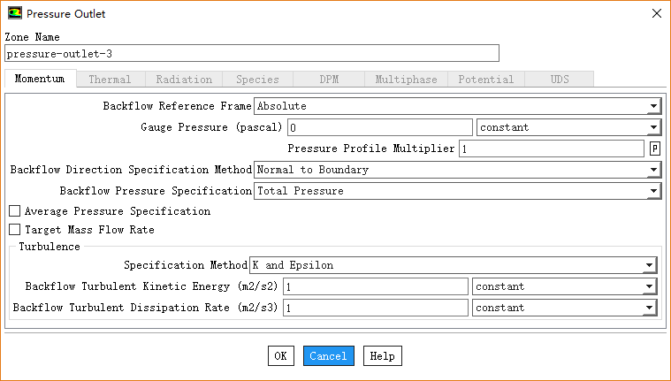Click the Fluent app icon in title bar

(15, 13)
